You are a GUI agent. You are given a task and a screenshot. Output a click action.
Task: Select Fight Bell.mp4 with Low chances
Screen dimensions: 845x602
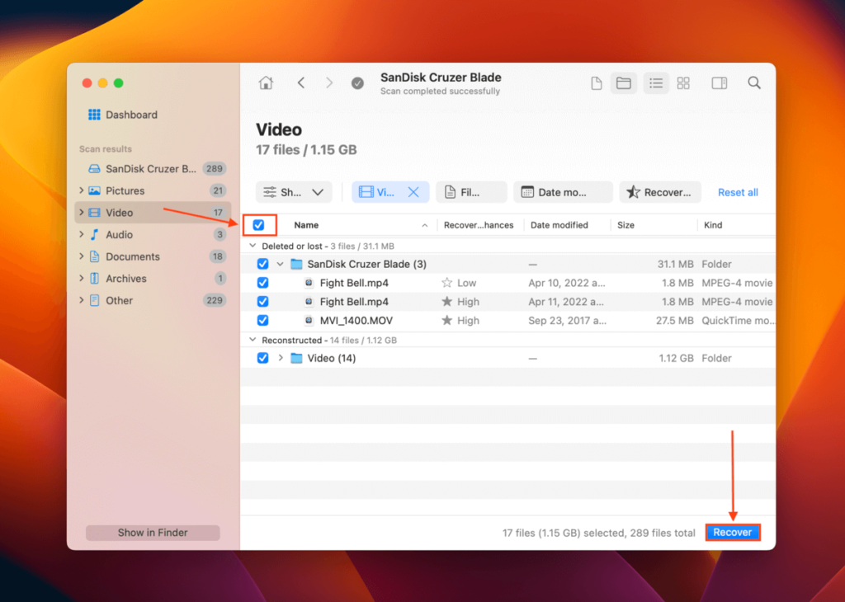508,283
